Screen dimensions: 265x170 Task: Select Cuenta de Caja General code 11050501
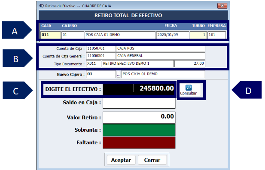[101, 56]
